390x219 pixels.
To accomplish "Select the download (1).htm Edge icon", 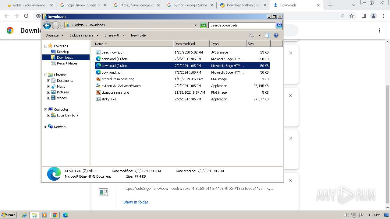I will (x=98, y=59).
